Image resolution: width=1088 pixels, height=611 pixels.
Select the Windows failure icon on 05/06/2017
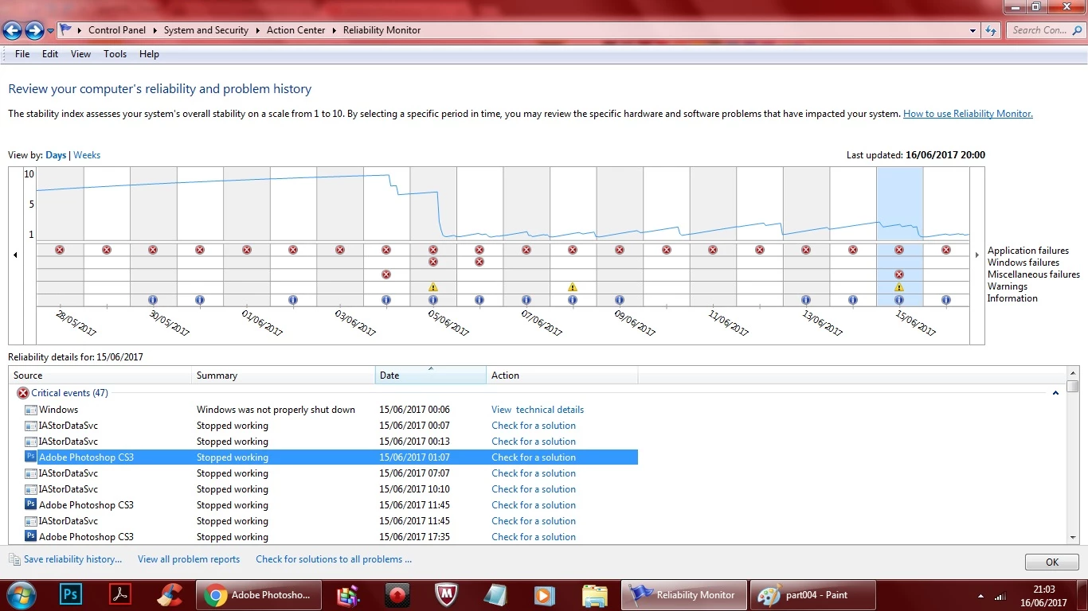pyautogui.click(x=433, y=262)
